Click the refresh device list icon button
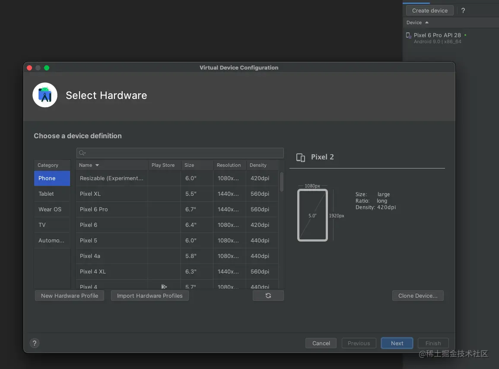Viewport: 499px width, 369px height. click(268, 296)
